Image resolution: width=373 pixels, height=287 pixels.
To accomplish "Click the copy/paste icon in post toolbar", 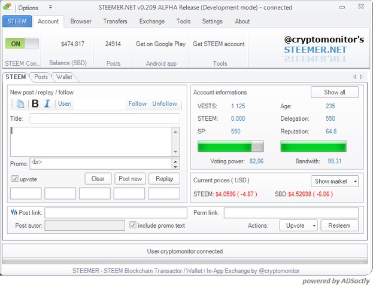I will click(x=20, y=104).
